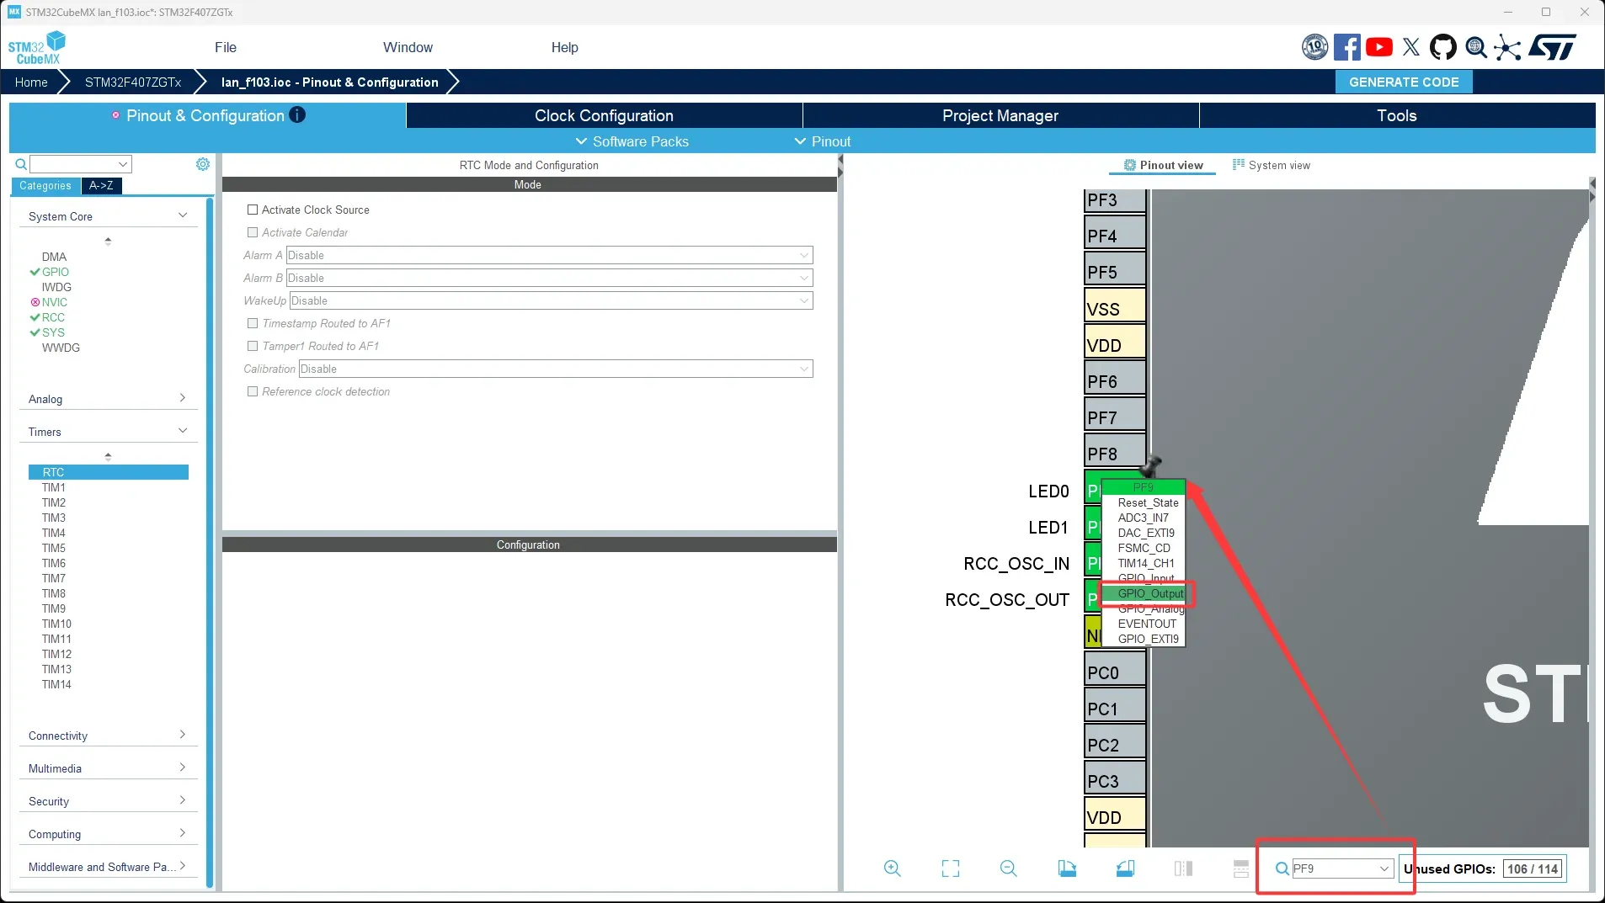Enable the Activate Clock Source checkbox

pyautogui.click(x=253, y=210)
